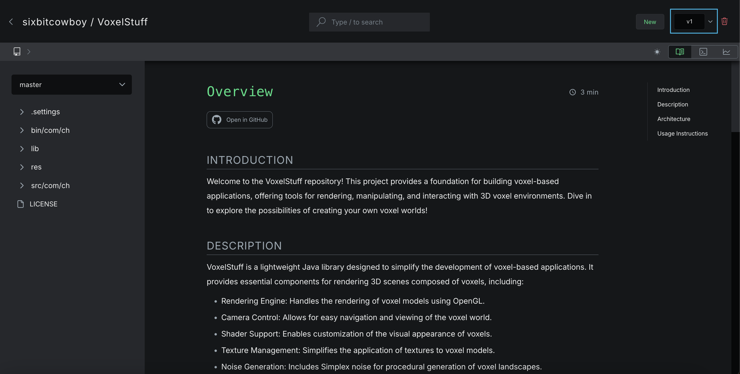Switch to the docs reader view

[680, 52]
